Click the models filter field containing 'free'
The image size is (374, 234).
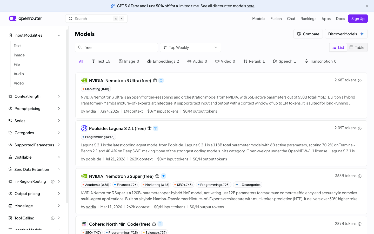click(116, 47)
